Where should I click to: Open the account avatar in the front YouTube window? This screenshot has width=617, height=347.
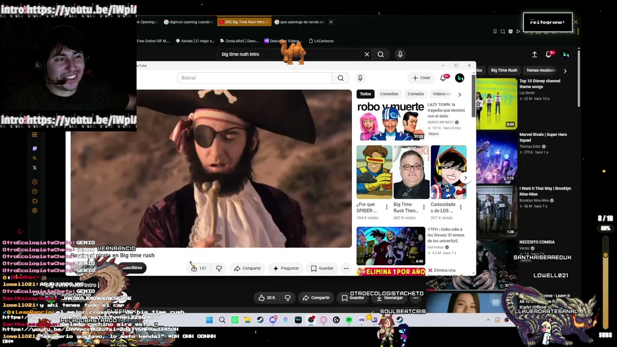tap(460, 78)
